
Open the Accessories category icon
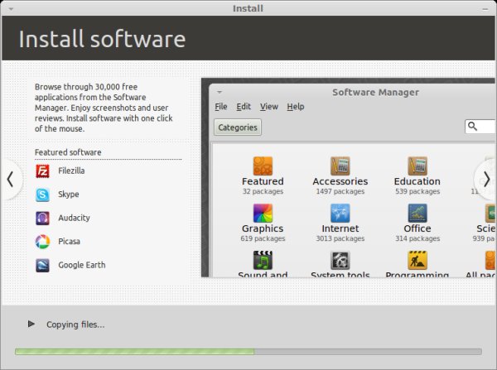tap(340, 166)
